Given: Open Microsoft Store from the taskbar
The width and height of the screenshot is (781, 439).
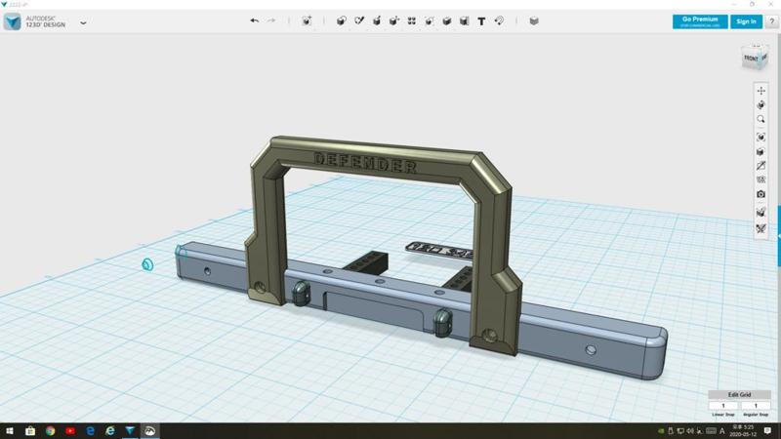Looking at the screenshot, I should [x=30, y=430].
